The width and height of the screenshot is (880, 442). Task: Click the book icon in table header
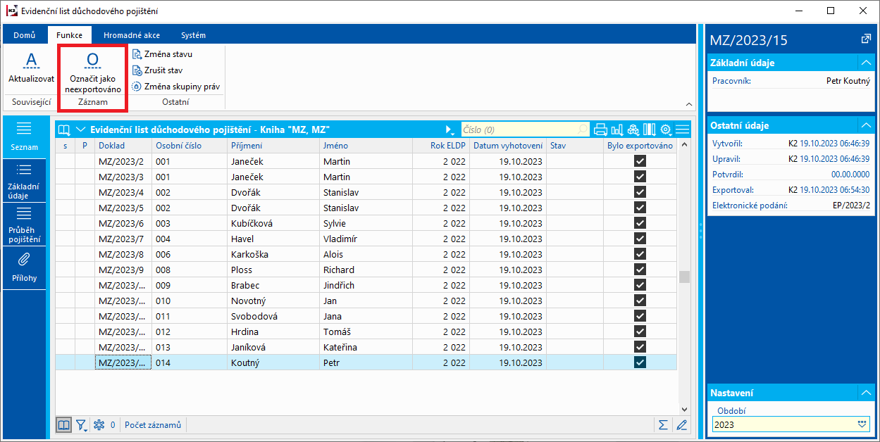click(64, 130)
